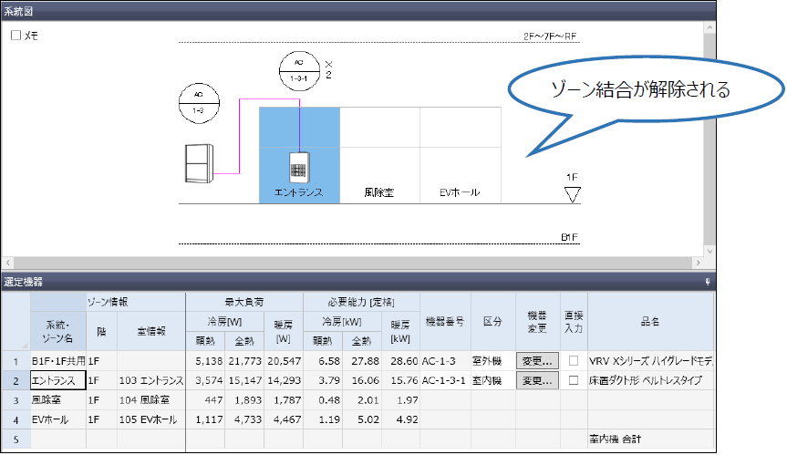Click the AC 1-3 outdoor unit tag circle
This screenshot has width=787, height=455.
199,102
